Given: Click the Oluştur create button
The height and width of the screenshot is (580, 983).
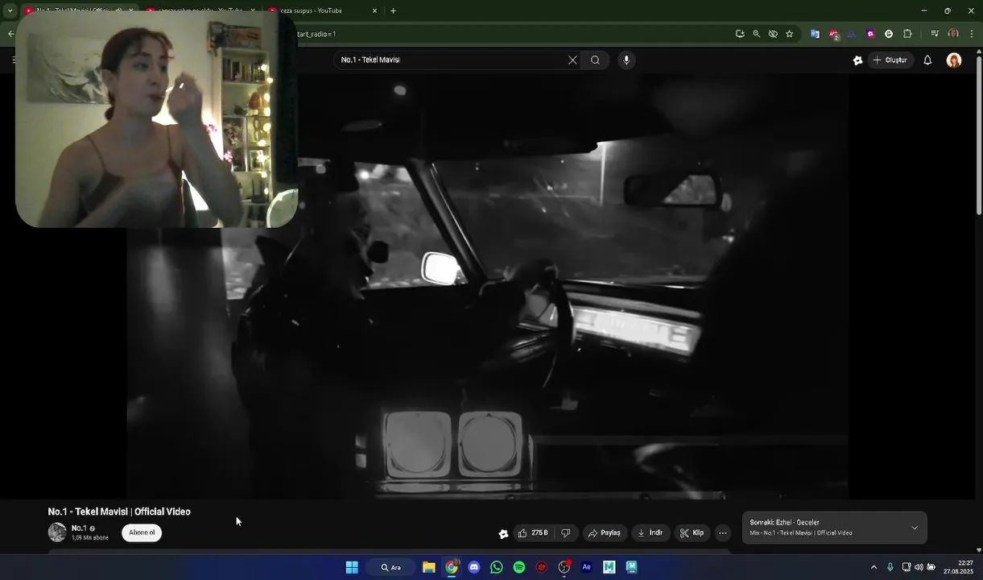Looking at the screenshot, I should (890, 60).
